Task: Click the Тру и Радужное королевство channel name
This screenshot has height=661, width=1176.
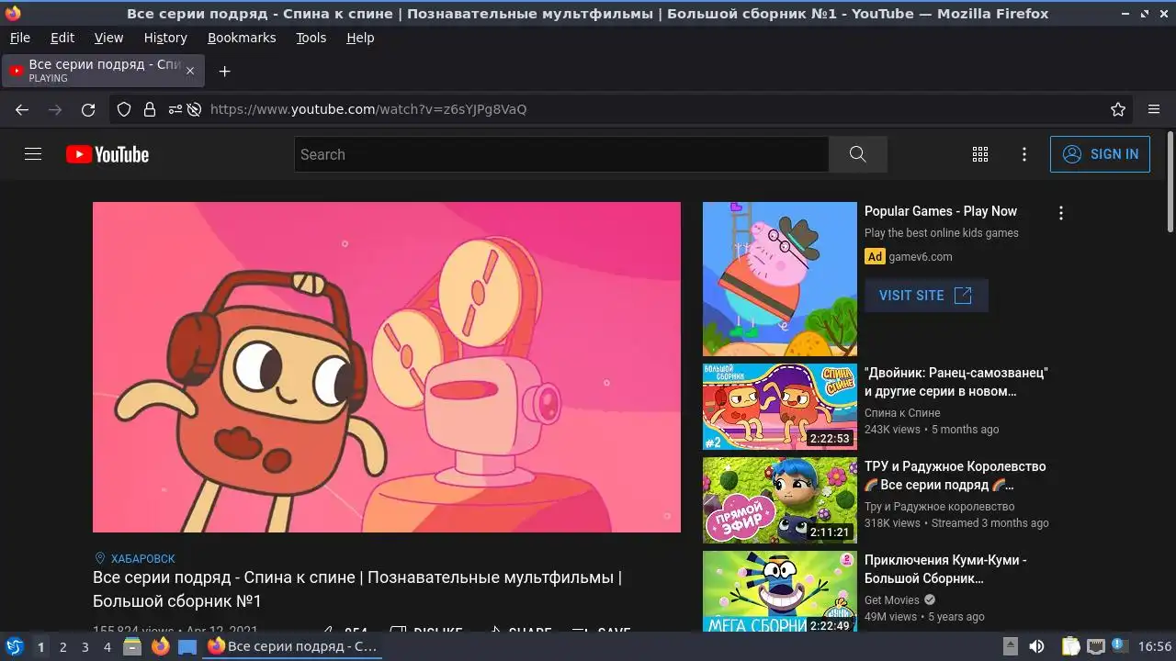Action: tap(940, 507)
